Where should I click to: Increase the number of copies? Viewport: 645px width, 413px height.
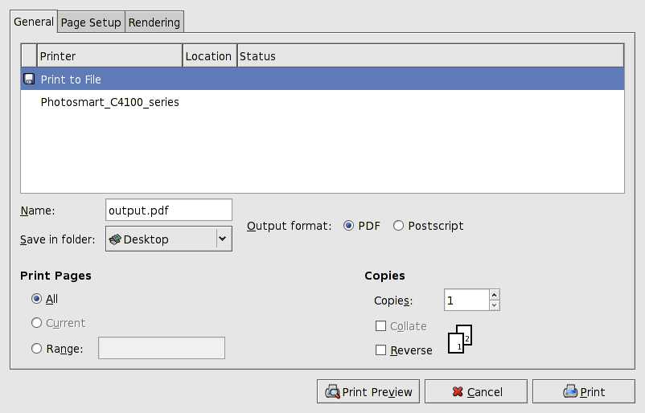[495, 294]
